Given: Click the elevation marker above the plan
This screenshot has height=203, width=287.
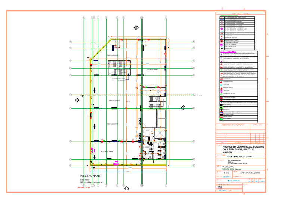Looking at the screenshot, I should tap(136, 28).
